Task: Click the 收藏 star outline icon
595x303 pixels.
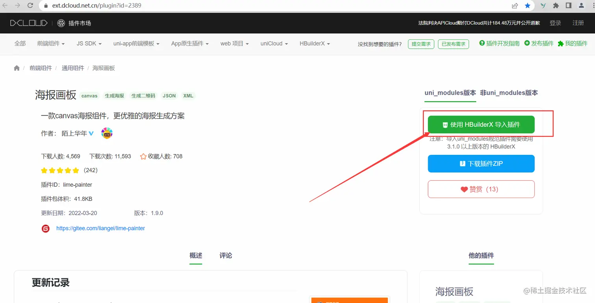Action: [x=143, y=156]
